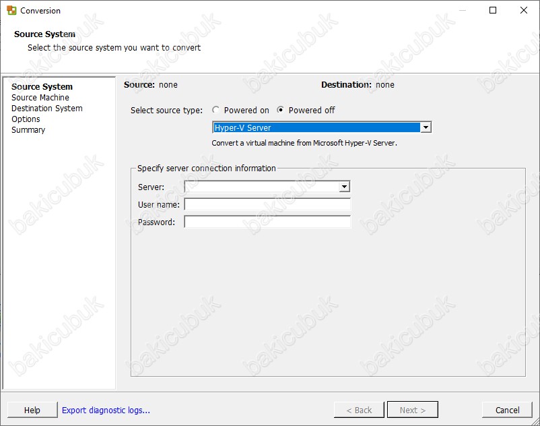Open the Hyper-V Server source type dropdown
Viewport: 540px width, 426px height.
point(322,127)
